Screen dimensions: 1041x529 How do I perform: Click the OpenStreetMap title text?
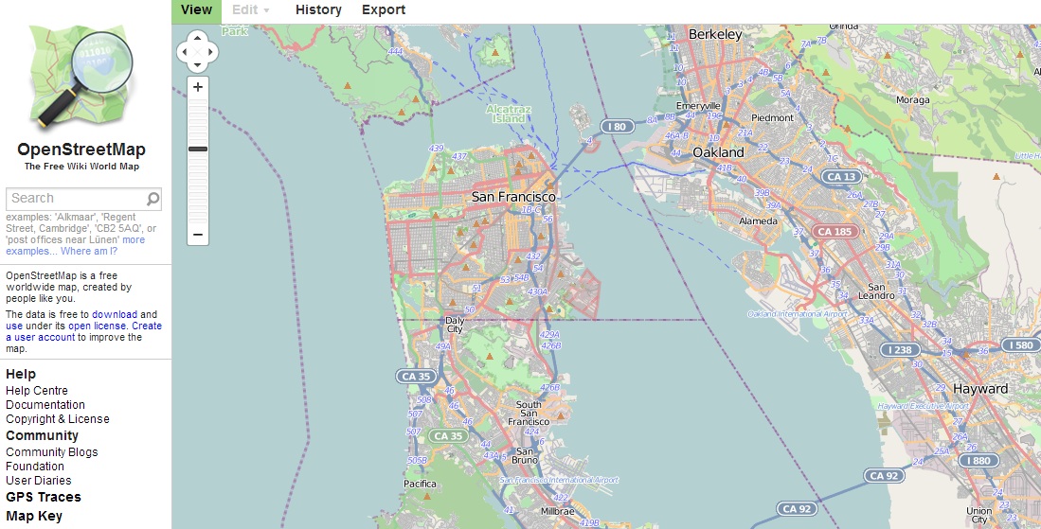pyautogui.click(x=81, y=150)
